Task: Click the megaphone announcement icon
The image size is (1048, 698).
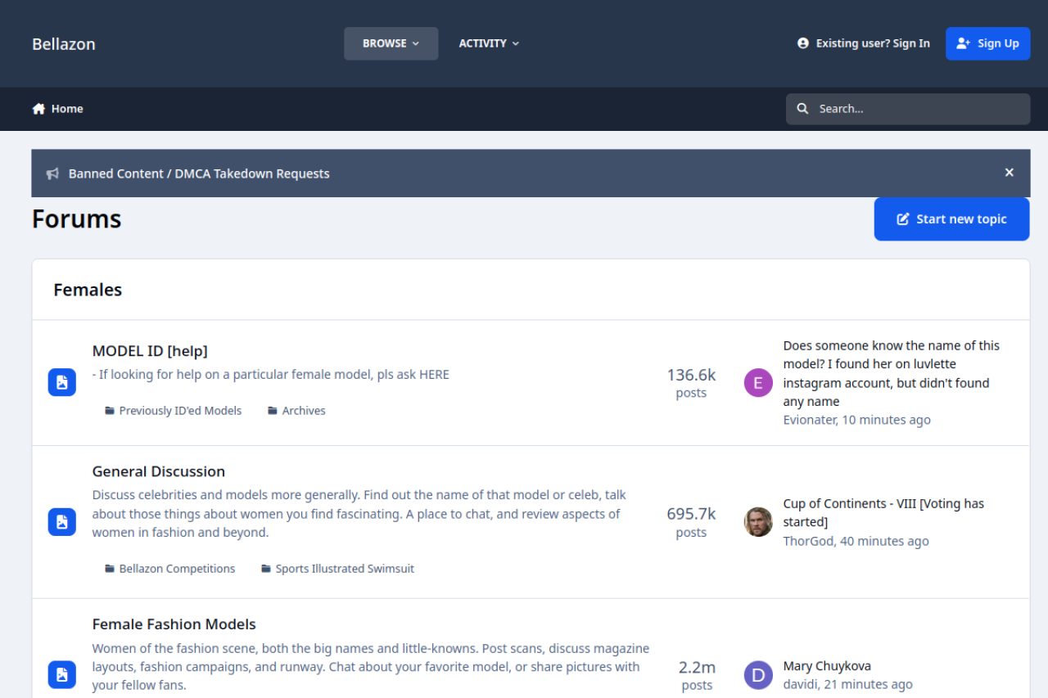Action: pos(52,173)
